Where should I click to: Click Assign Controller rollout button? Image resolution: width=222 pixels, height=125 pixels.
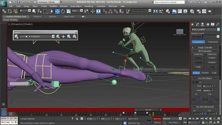205,48
